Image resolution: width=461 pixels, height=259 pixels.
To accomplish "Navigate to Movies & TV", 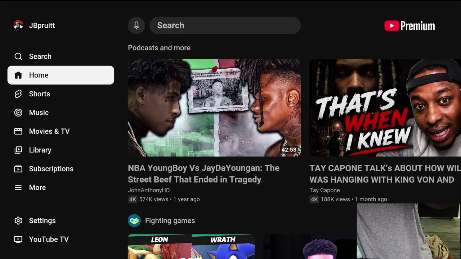I will tap(61, 131).
